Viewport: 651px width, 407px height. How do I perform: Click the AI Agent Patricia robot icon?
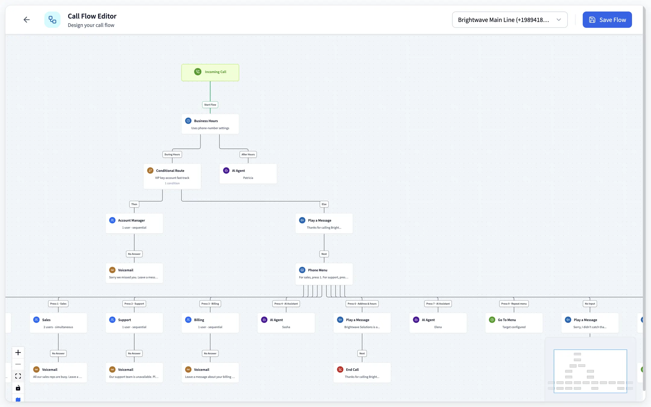point(226,171)
